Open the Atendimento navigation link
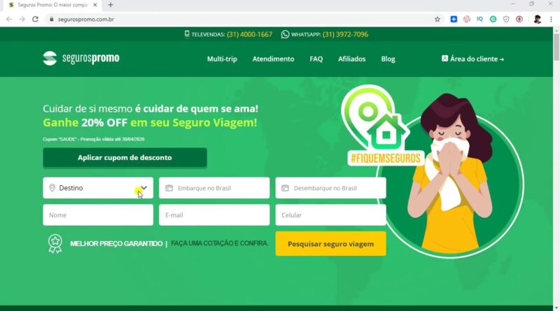The image size is (560, 311). click(x=273, y=59)
